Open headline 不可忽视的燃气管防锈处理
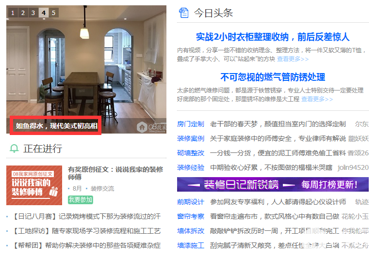This screenshot has width=377, height=256. click(x=273, y=77)
